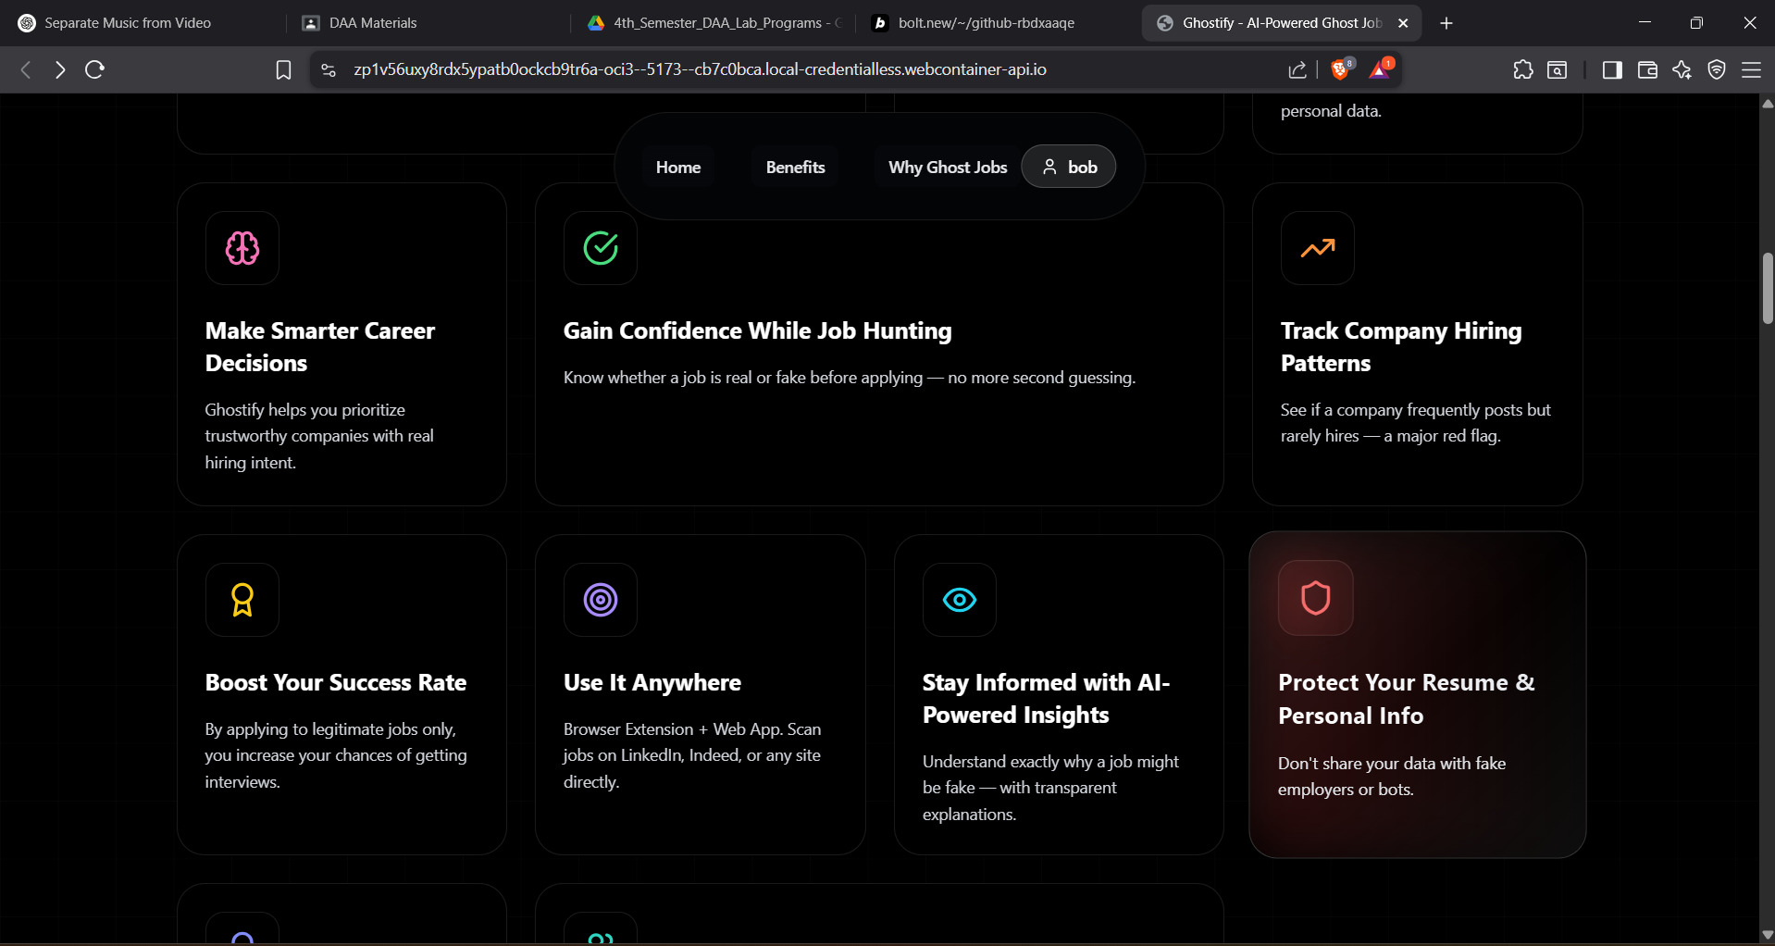
Task: Share this page via share icon
Action: point(1297,69)
